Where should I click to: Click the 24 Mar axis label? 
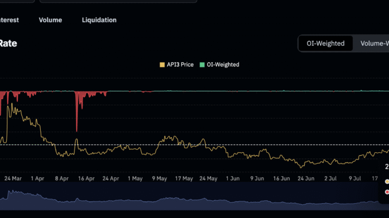point(13,179)
